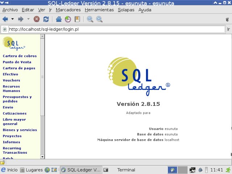Click the sidebar scrollbar up arrow

42,36
